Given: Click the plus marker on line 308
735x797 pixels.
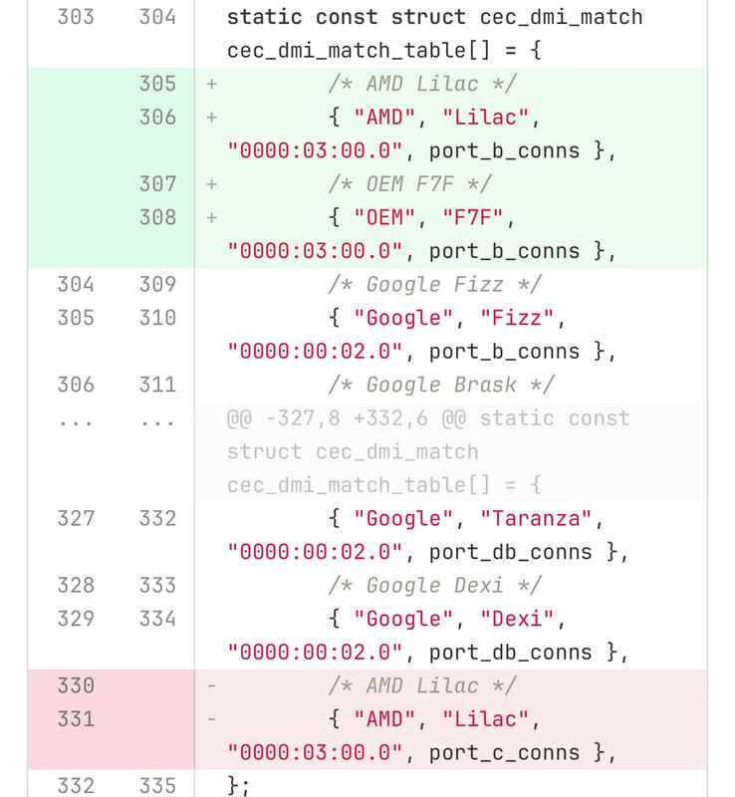Looking at the screenshot, I should pos(212,217).
